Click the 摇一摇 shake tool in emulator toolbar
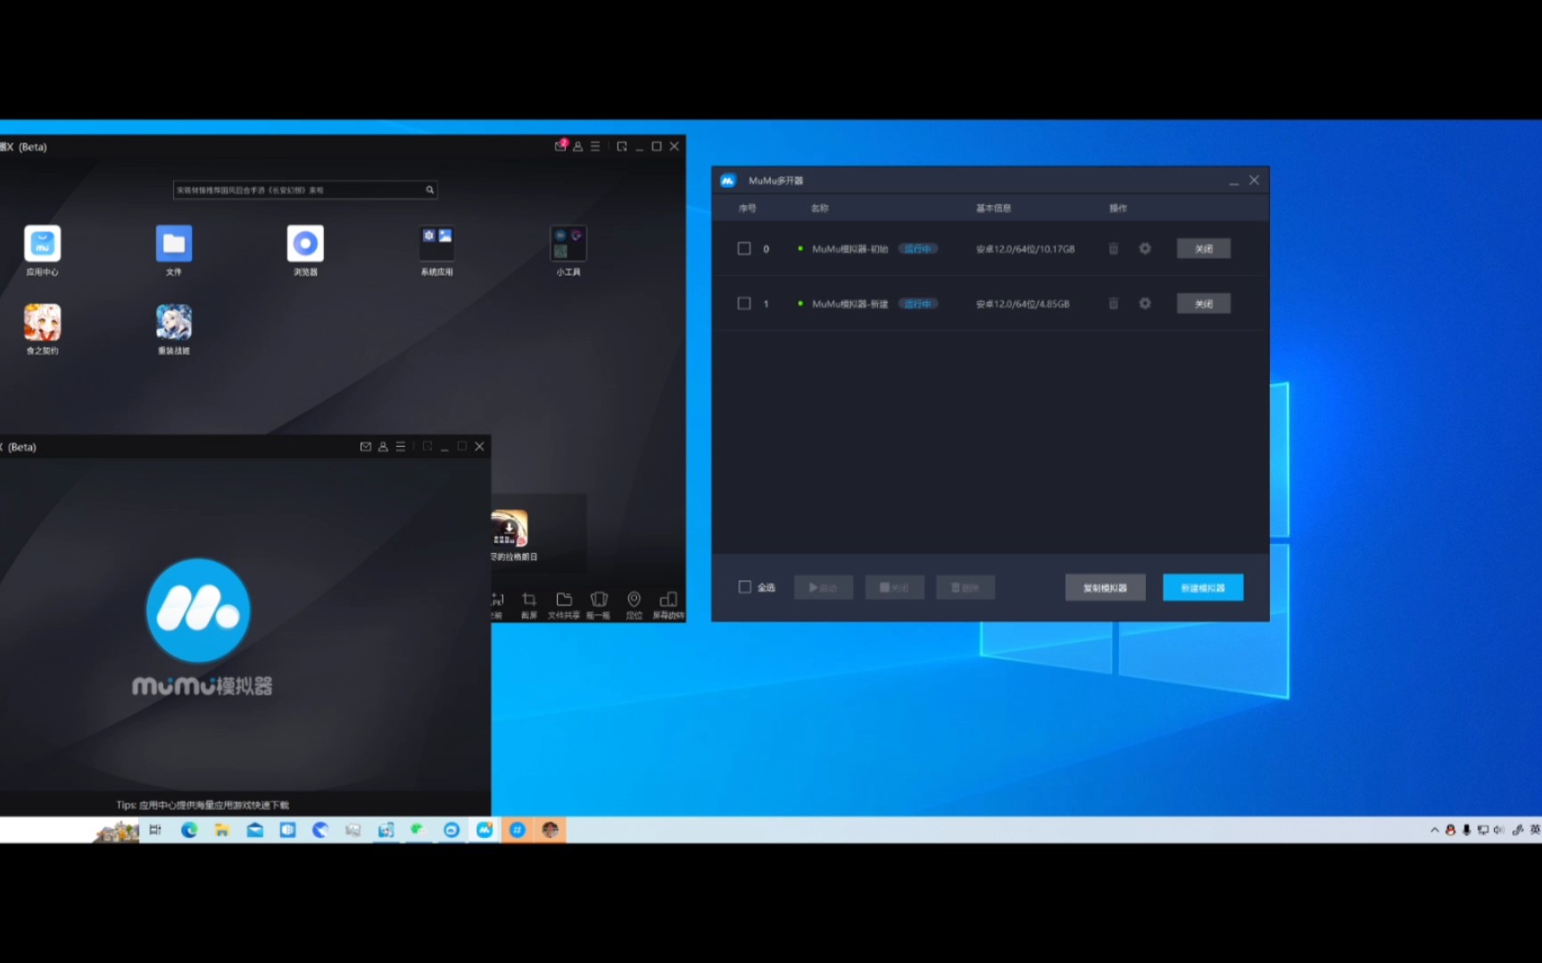This screenshot has height=963, width=1542. coord(599,604)
